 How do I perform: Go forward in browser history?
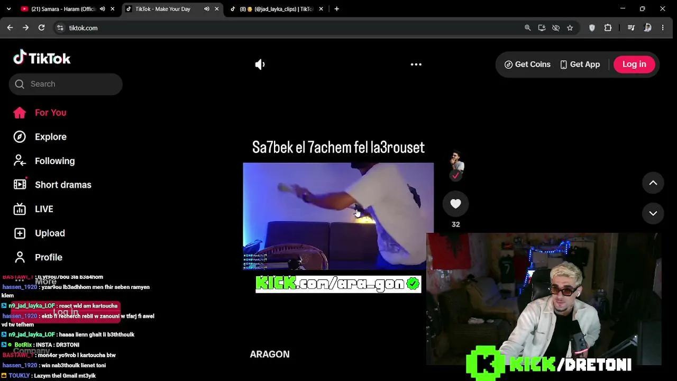[x=25, y=28]
